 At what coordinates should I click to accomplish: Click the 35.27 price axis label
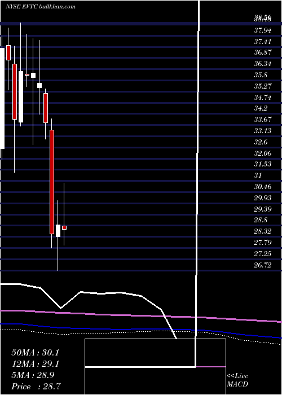(263, 86)
